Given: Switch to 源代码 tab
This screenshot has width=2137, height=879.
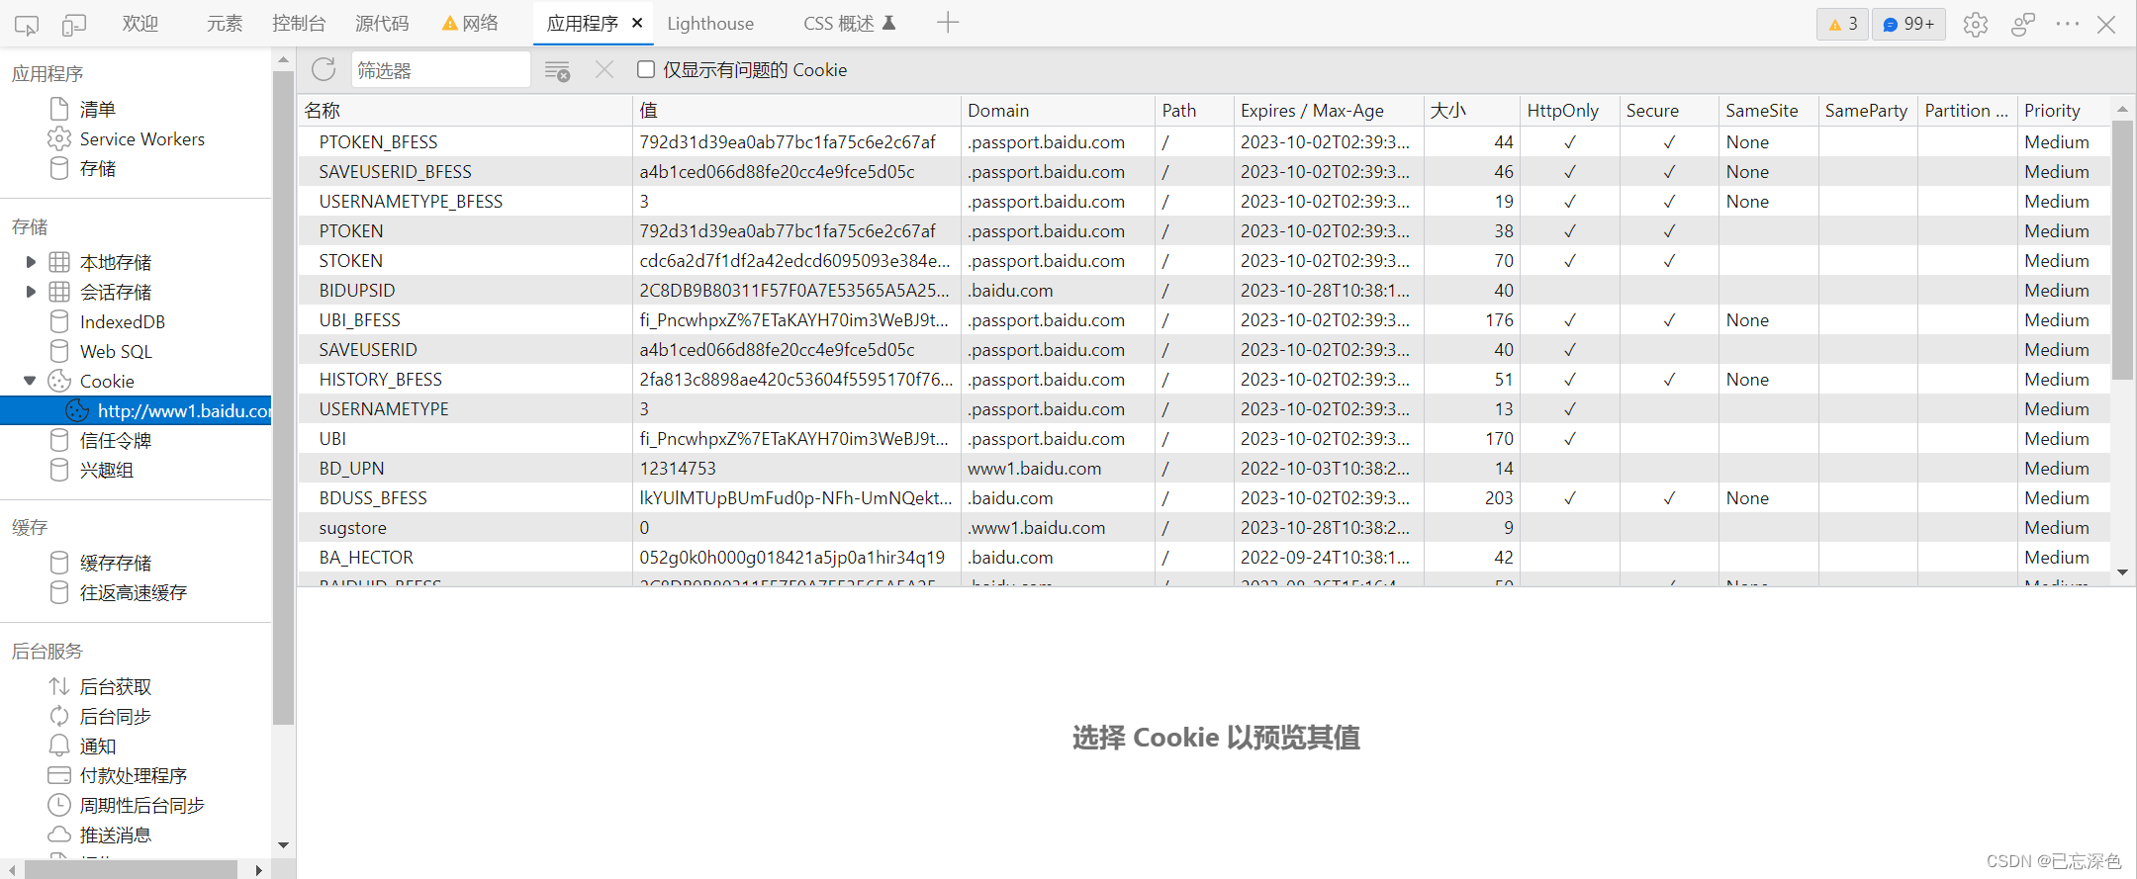Looking at the screenshot, I should point(382,23).
